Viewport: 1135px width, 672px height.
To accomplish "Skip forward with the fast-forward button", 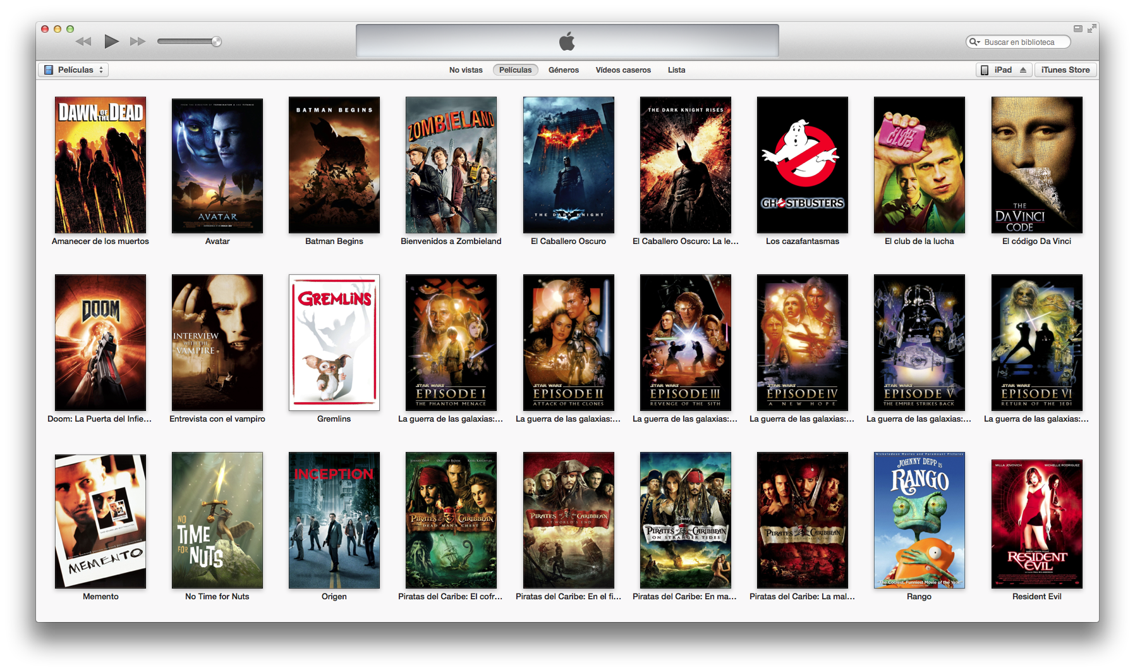I will tap(138, 42).
